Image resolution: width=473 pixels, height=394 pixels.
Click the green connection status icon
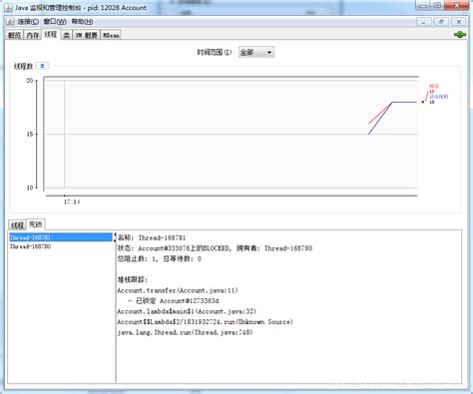coord(460,34)
